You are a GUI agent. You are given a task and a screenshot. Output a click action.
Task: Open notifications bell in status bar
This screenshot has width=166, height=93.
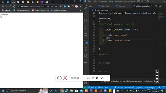(164, 88)
